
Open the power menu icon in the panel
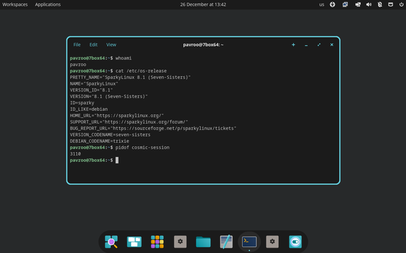tap(401, 5)
